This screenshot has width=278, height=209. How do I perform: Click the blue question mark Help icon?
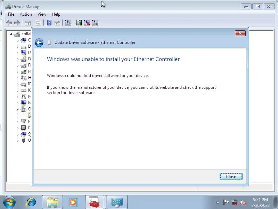click(49, 23)
